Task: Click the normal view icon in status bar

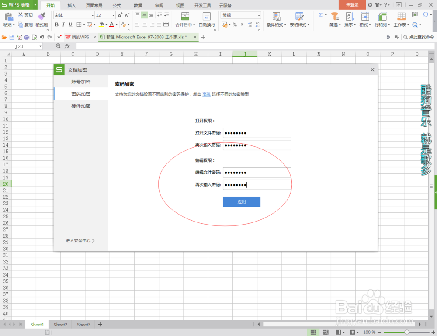Action: click(x=313, y=332)
